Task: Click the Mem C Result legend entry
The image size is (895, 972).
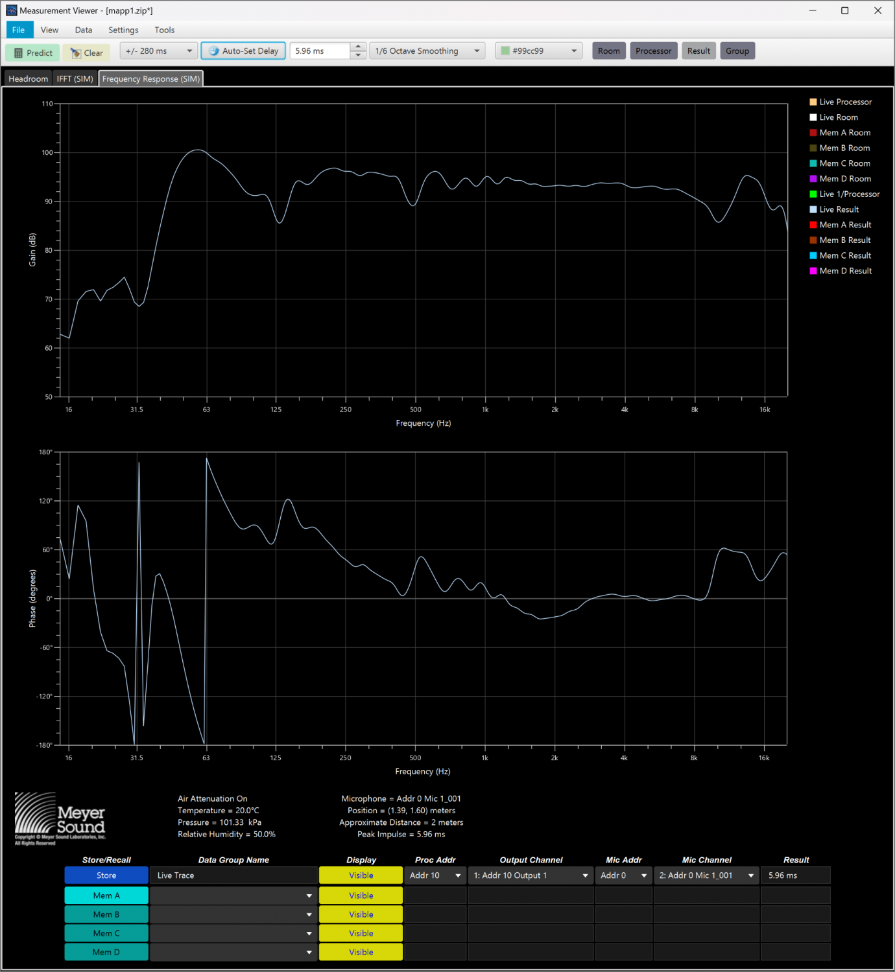Action: pyautogui.click(x=841, y=256)
